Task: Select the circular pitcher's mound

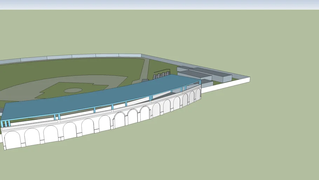Action: [x=73, y=90]
